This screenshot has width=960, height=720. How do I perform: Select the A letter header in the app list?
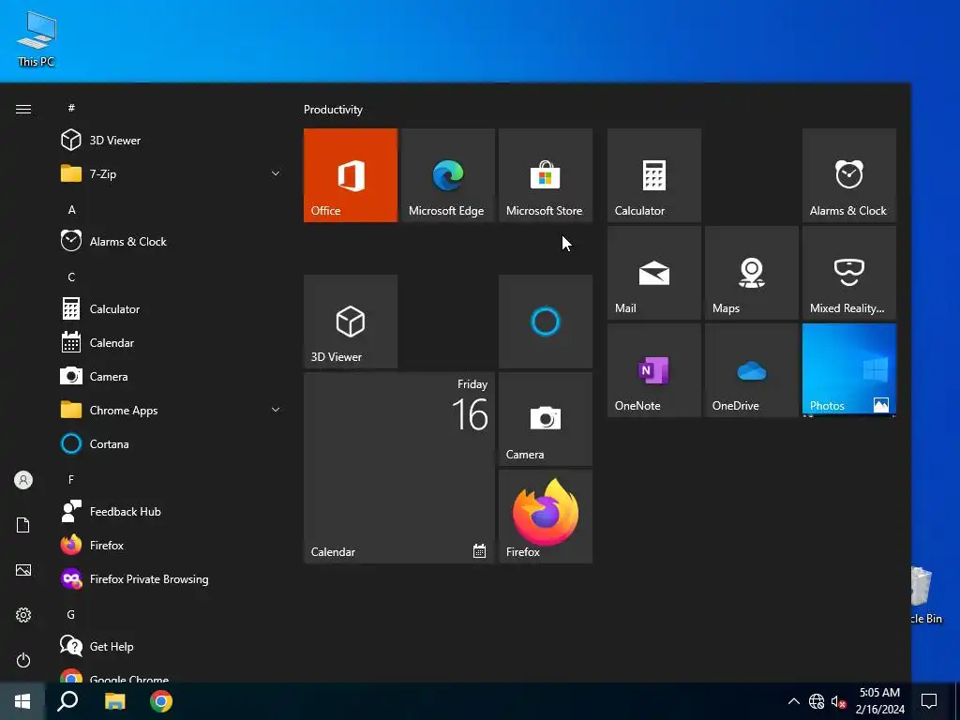tap(71, 209)
